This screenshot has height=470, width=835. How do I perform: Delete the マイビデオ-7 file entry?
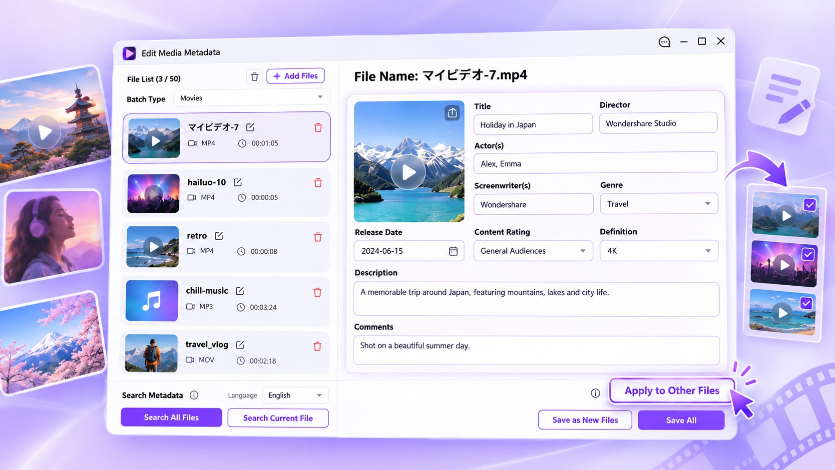click(318, 128)
